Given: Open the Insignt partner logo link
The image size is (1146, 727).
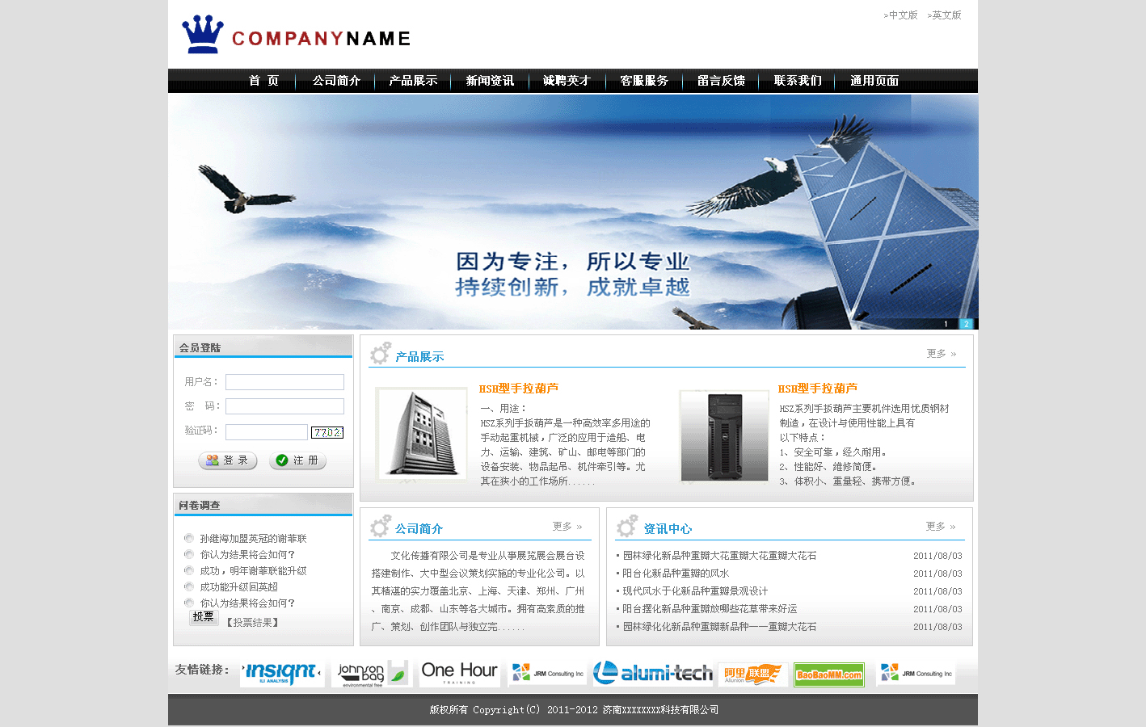Looking at the screenshot, I should point(282,673).
